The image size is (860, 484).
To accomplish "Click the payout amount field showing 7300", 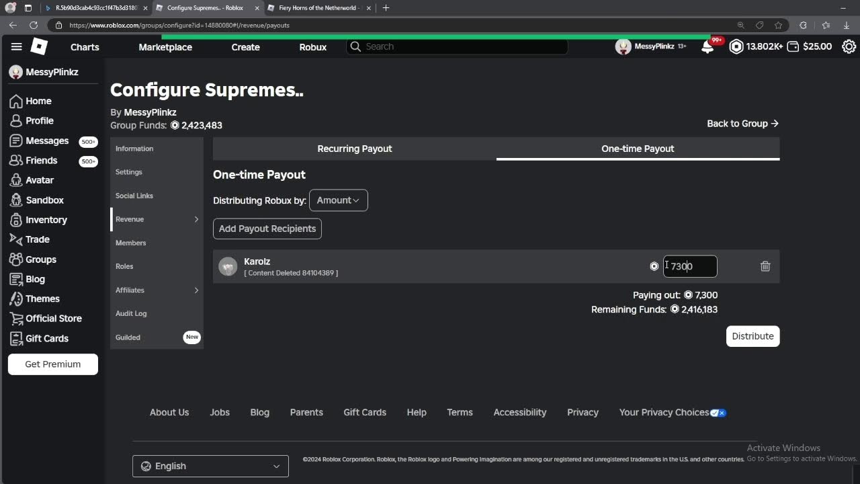I will click(690, 266).
